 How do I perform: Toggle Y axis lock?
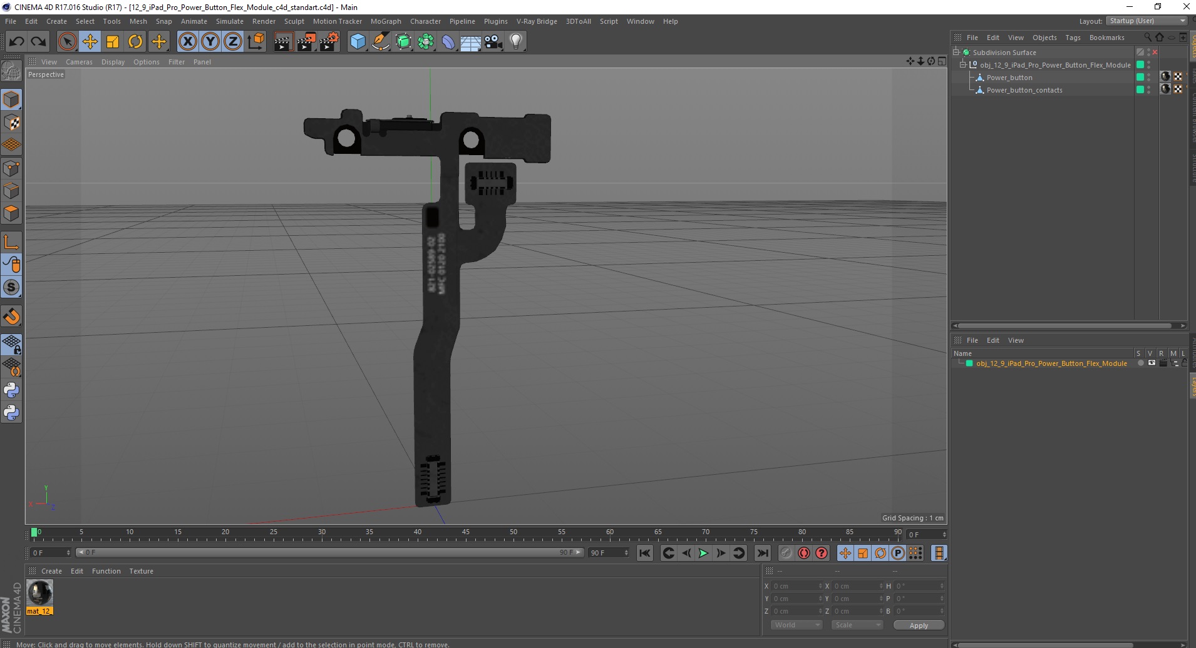210,42
